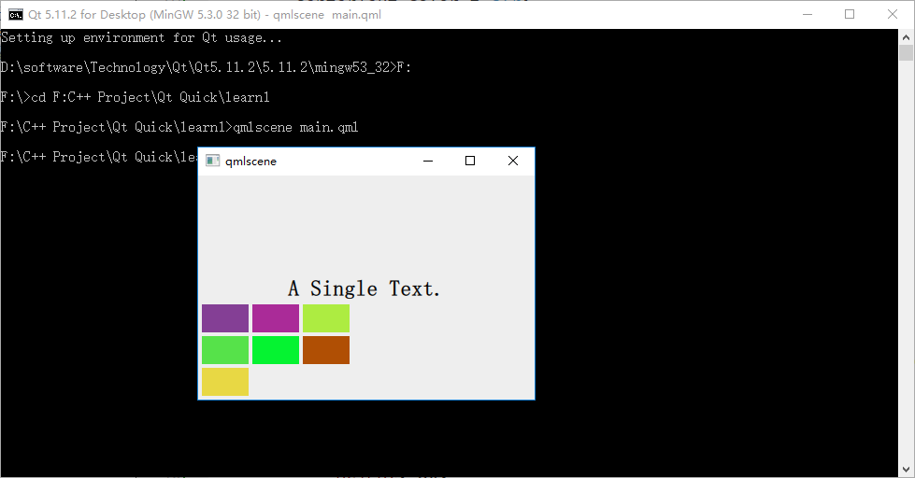
Task: Click the lime yellow-green rectangle
Action: (x=326, y=318)
